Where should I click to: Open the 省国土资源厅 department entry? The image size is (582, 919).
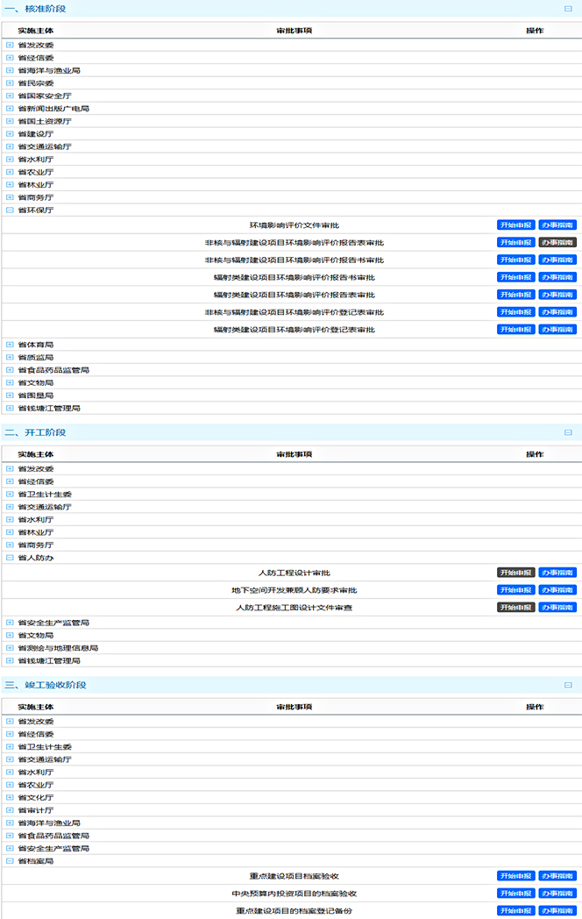point(44,121)
